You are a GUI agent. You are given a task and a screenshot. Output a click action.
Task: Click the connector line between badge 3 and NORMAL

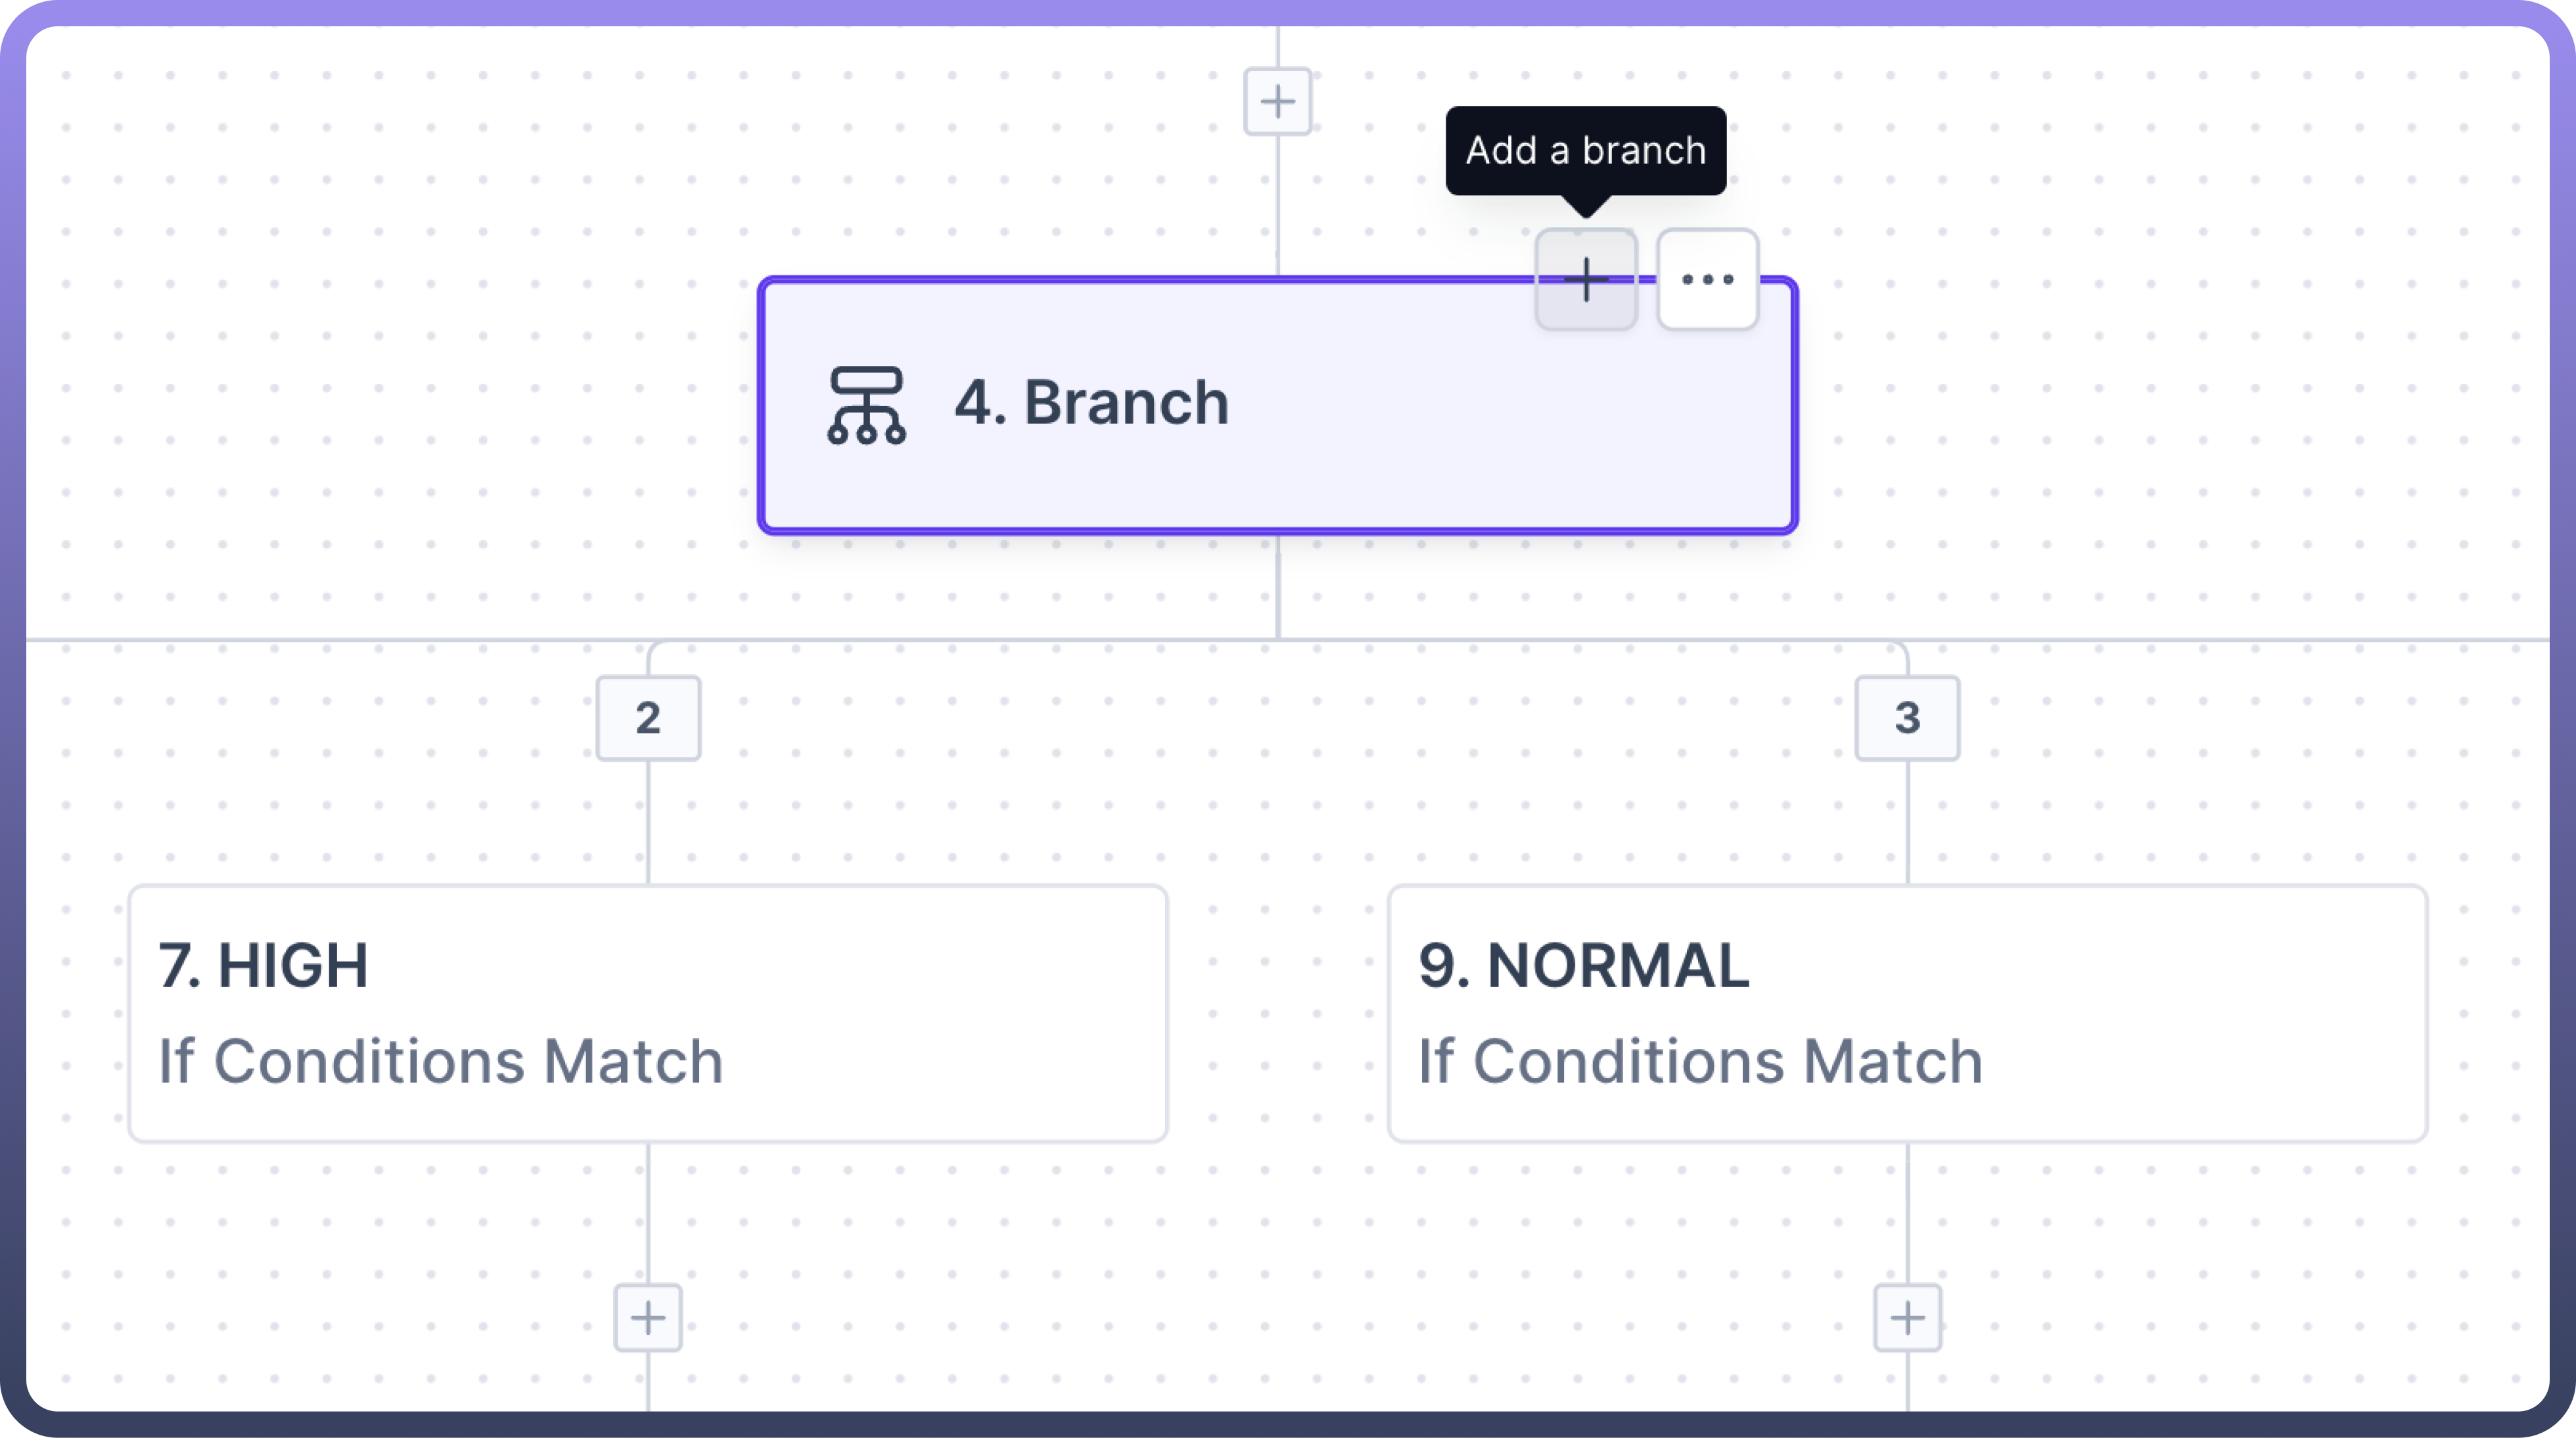[x=1907, y=822]
